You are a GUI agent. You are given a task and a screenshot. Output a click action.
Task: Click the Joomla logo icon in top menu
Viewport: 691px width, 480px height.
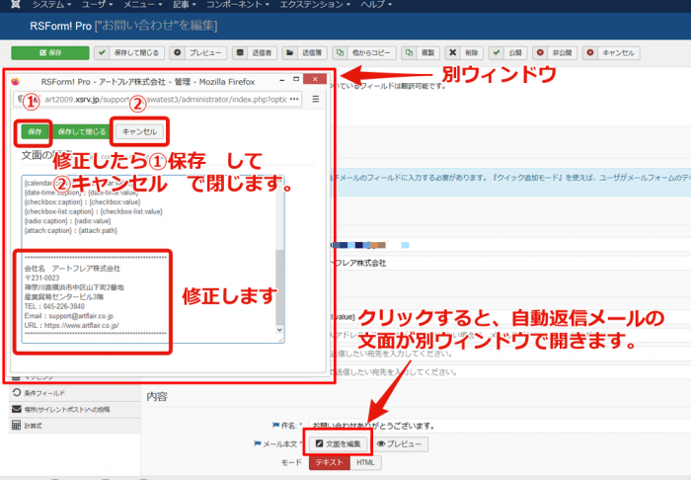click(16, 4)
